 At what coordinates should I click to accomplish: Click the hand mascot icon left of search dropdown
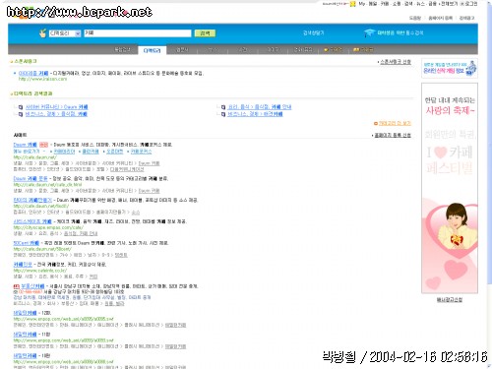(42, 33)
